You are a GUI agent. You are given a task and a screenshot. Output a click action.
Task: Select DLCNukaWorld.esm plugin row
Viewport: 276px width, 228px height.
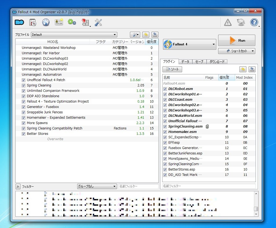click(x=209, y=116)
